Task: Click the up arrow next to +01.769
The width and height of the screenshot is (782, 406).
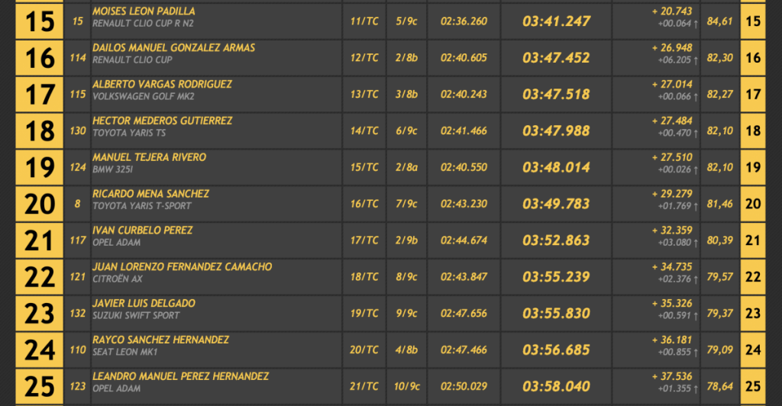Action: pyautogui.click(x=696, y=207)
